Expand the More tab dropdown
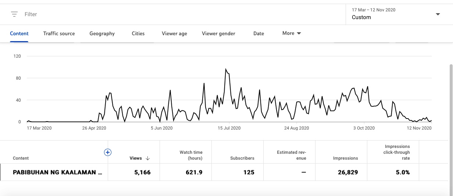 pos(292,33)
